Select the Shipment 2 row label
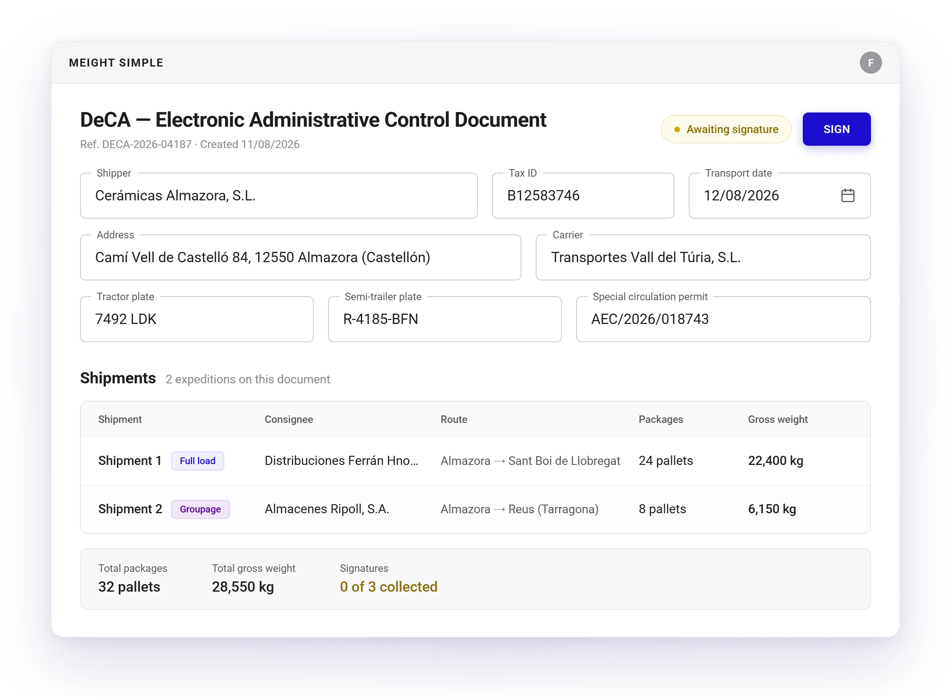This screenshot has height=697, width=951. coord(130,509)
